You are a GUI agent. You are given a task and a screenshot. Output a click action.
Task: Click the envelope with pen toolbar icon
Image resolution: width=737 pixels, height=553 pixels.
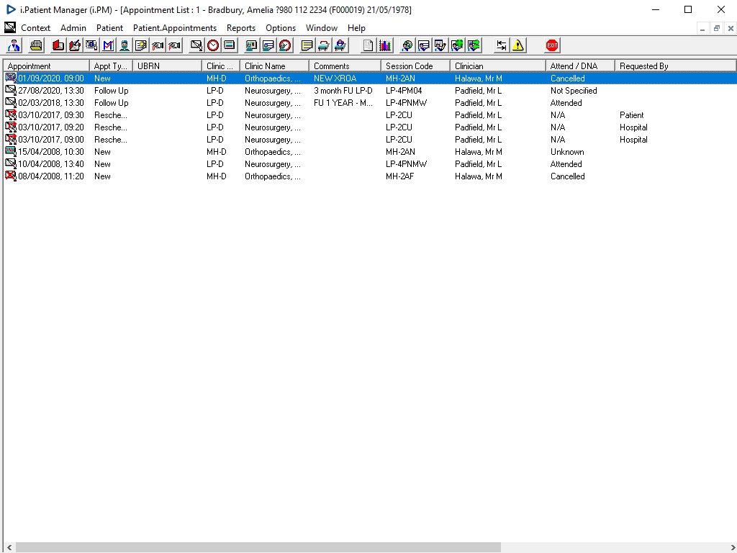point(196,45)
